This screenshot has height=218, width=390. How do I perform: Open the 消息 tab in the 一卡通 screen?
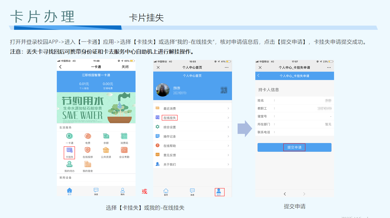(96, 191)
